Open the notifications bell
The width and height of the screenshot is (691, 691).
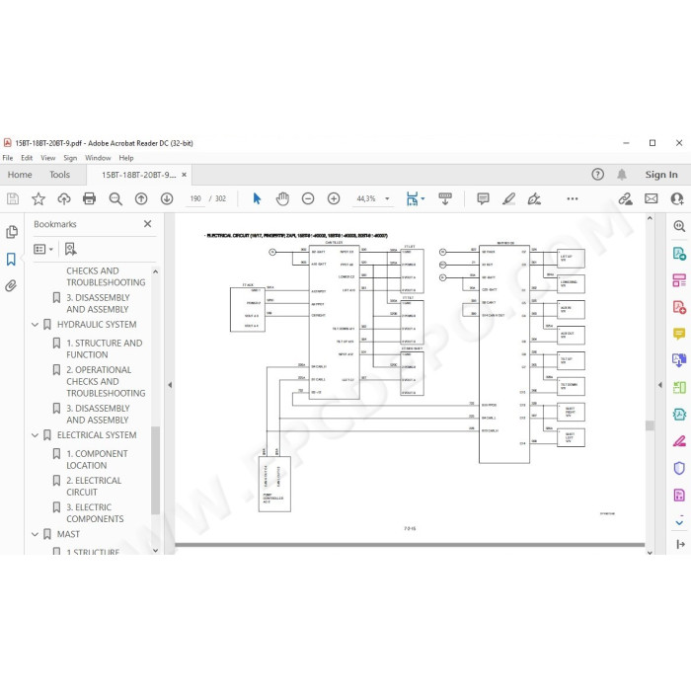pos(622,175)
